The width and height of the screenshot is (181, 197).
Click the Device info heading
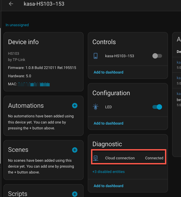(23, 42)
